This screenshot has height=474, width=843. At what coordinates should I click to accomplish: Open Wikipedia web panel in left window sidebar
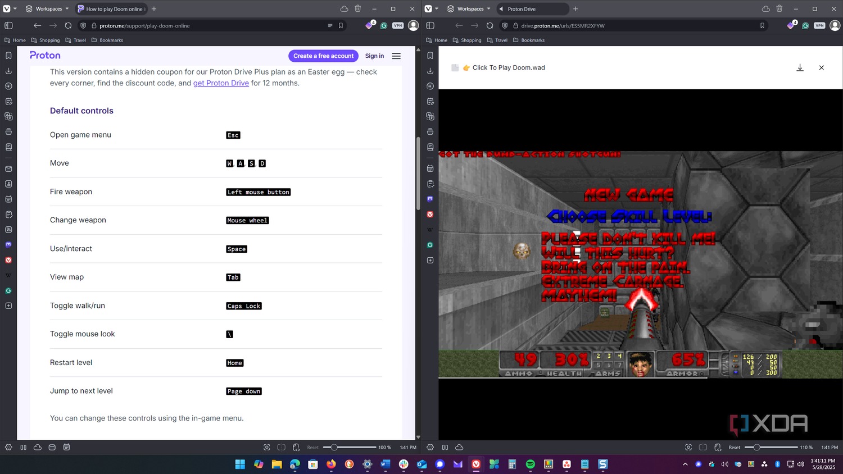pyautogui.click(x=8, y=275)
